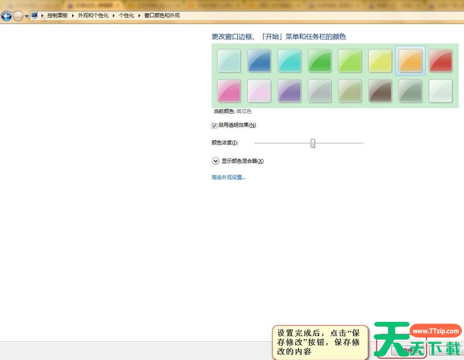Choose the yellow color swatch

(x=380, y=61)
